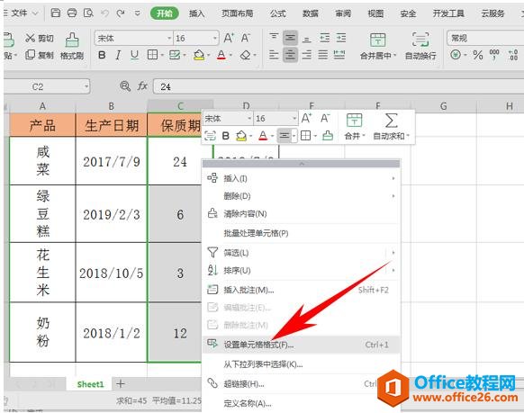Decrease font size with ribbon A- icon

coord(246,38)
